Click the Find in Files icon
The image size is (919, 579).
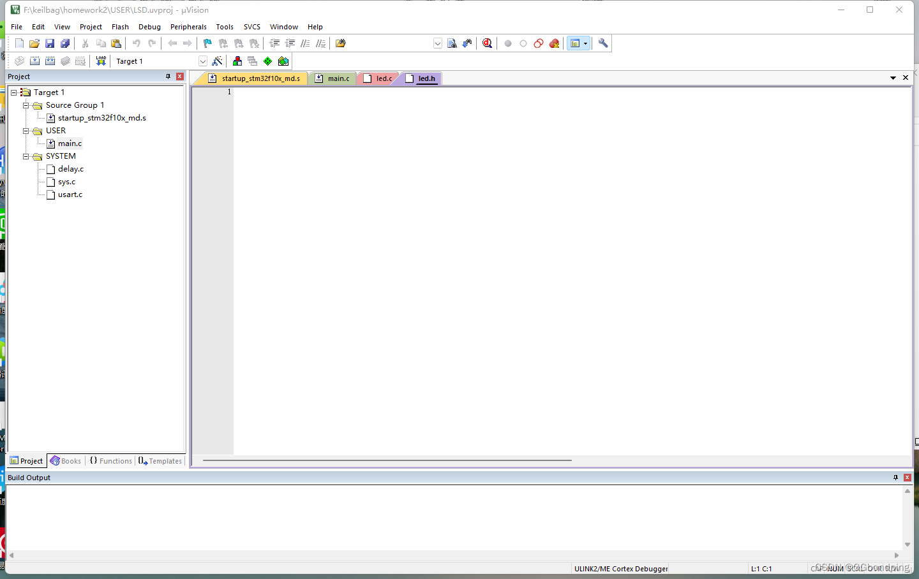pyautogui.click(x=340, y=43)
